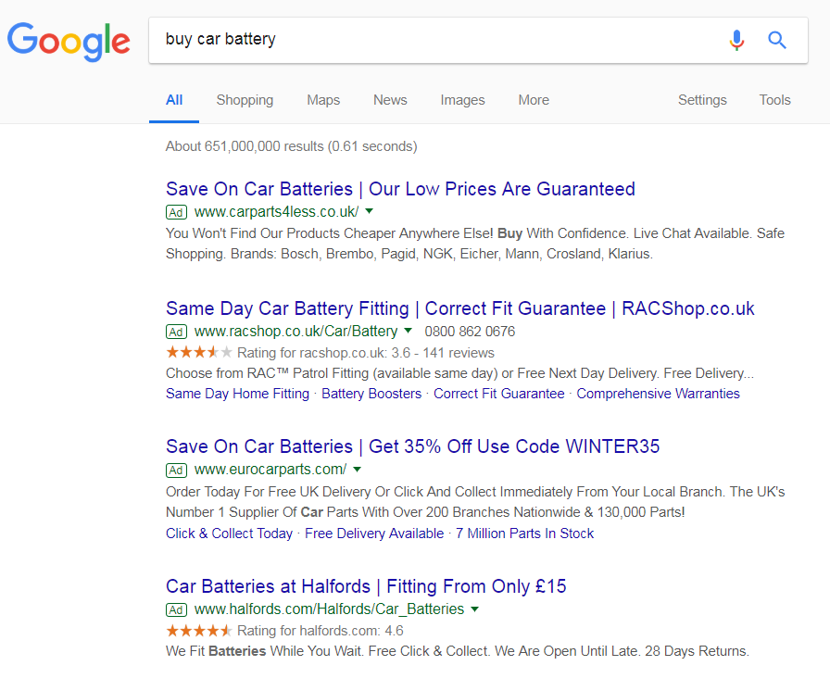
Task: Expand the halfords.com URL dropdown arrow
Action: pyautogui.click(x=475, y=609)
